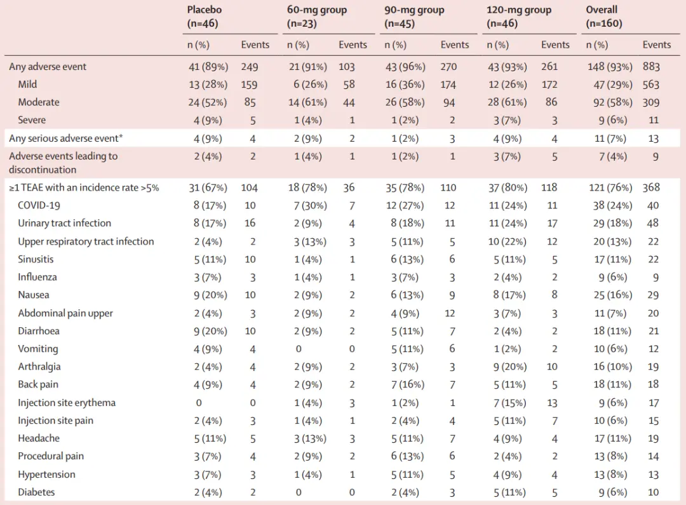Select 'Adverse events leading to discontinuation' label
The width and height of the screenshot is (686, 505).
(x=63, y=163)
